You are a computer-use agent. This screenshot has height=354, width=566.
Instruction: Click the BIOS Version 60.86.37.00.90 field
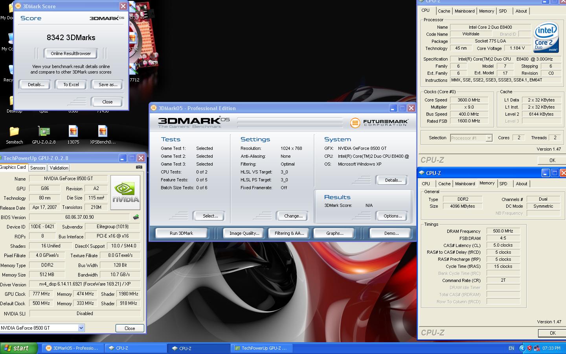pyautogui.click(x=79, y=217)
